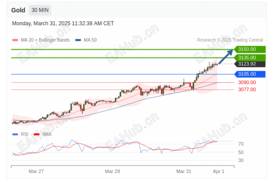Viewport: 273px width, 182px height.
Task: Click the 'Mar 27' date axis label
Action: pos(36,171)
